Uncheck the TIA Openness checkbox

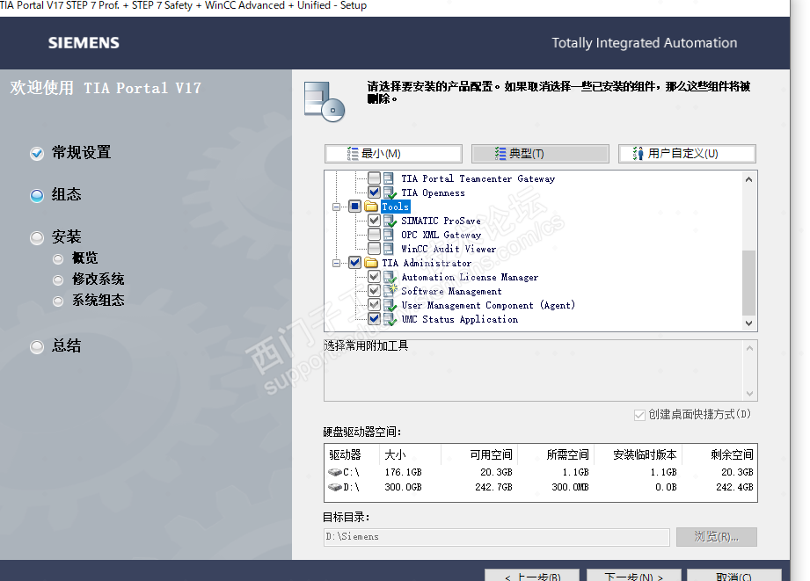[374, 192]
